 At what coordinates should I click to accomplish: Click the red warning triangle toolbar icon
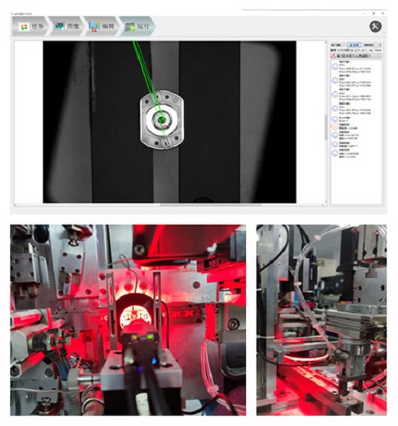[334, 56]
